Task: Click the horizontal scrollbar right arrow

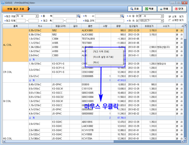Action: coord(182,142)
